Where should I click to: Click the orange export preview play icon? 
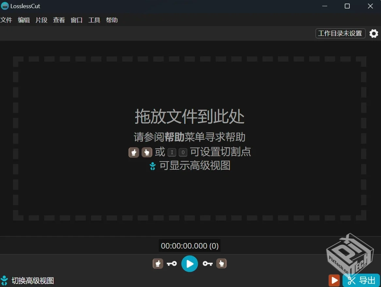(334, 280)
